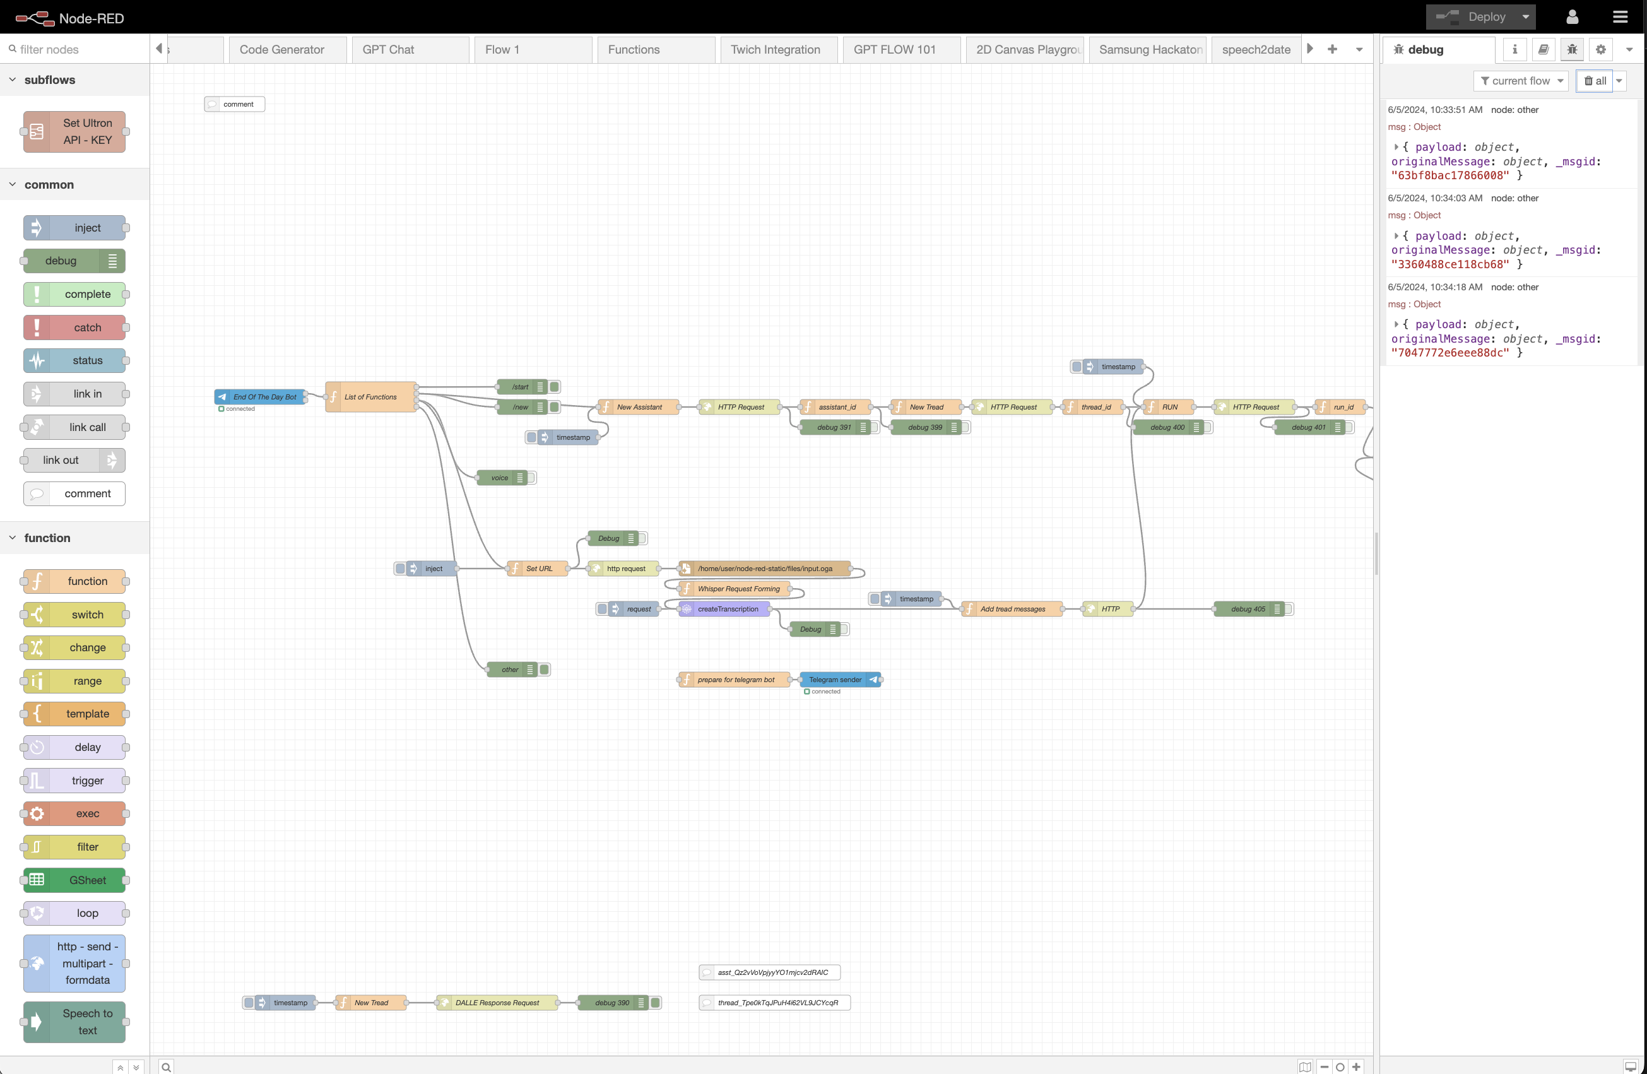Toggle the navigator map icon

[1304, 1066]
